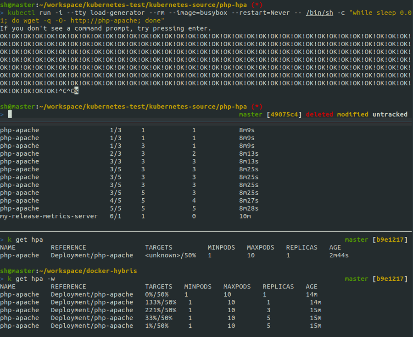Image resolution: width=413 pixels, height=337 pixels.
Task: Click '<unknown>/50%' targets value
Action: pos(170,255)
